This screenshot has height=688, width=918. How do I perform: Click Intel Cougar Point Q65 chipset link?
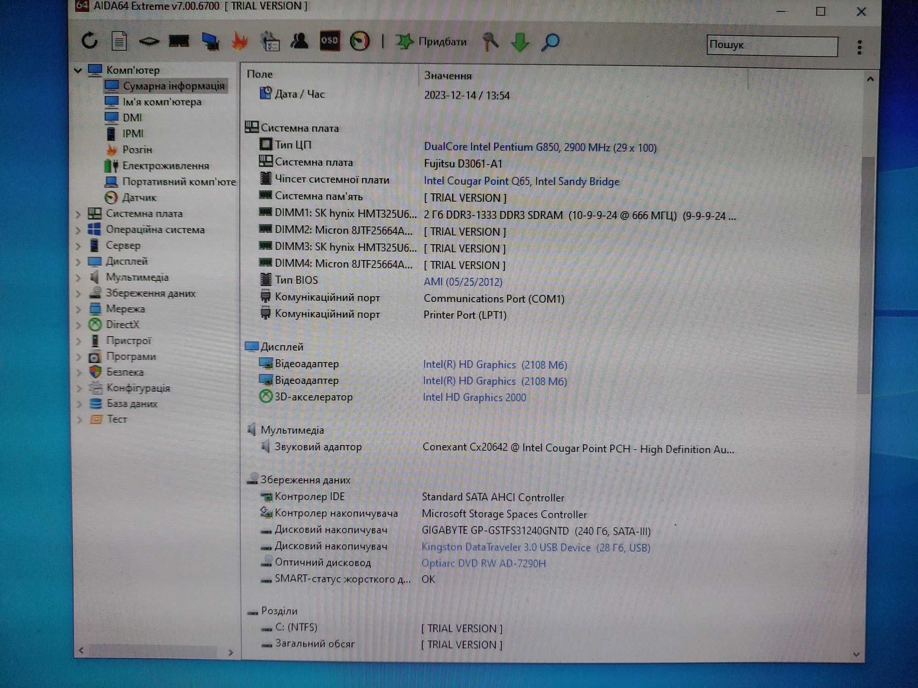pyautogui.click(x=521, y=181)
